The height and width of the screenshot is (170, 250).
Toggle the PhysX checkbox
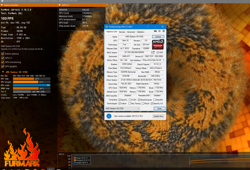(143, 103)
